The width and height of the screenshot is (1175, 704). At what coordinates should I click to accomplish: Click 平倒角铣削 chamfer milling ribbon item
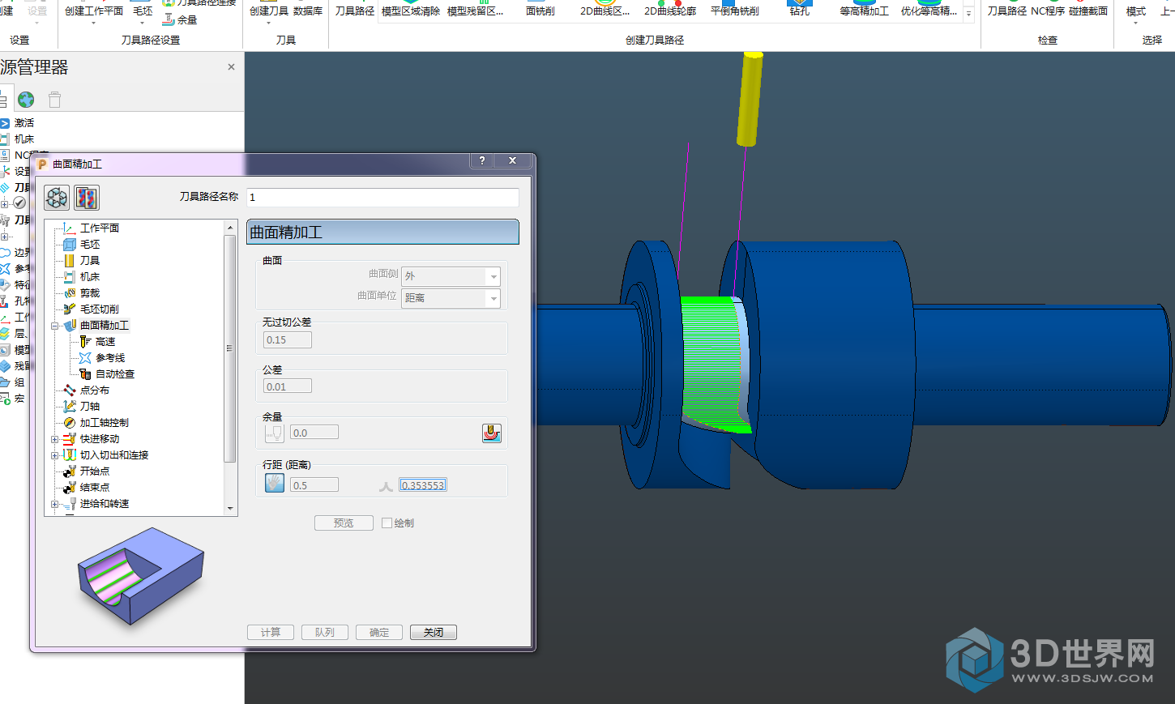coord(735,11)
